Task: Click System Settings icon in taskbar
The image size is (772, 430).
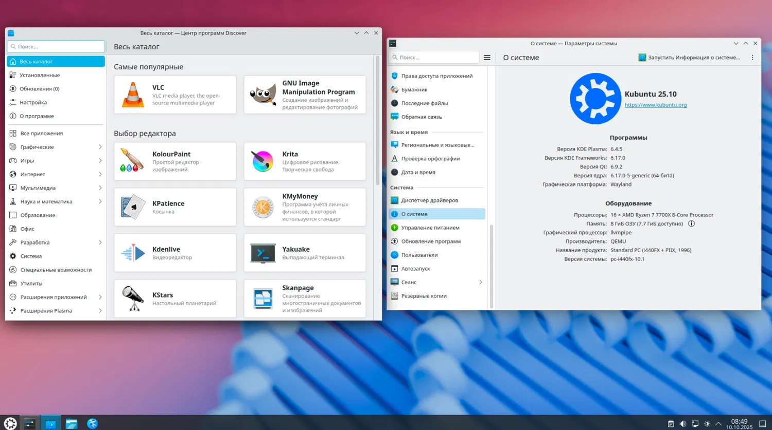Action: click(29, 423)
